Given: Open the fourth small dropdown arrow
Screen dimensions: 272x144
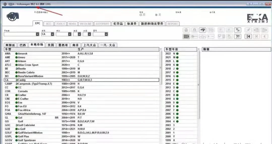Looking at the screenshot, I should [79, 34].
